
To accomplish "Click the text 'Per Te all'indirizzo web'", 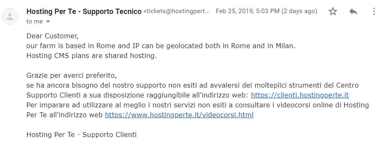I will (65, 115).
